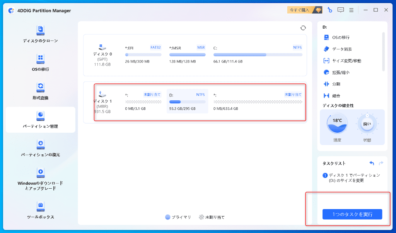Click the merge icon next to 結合

326,95
